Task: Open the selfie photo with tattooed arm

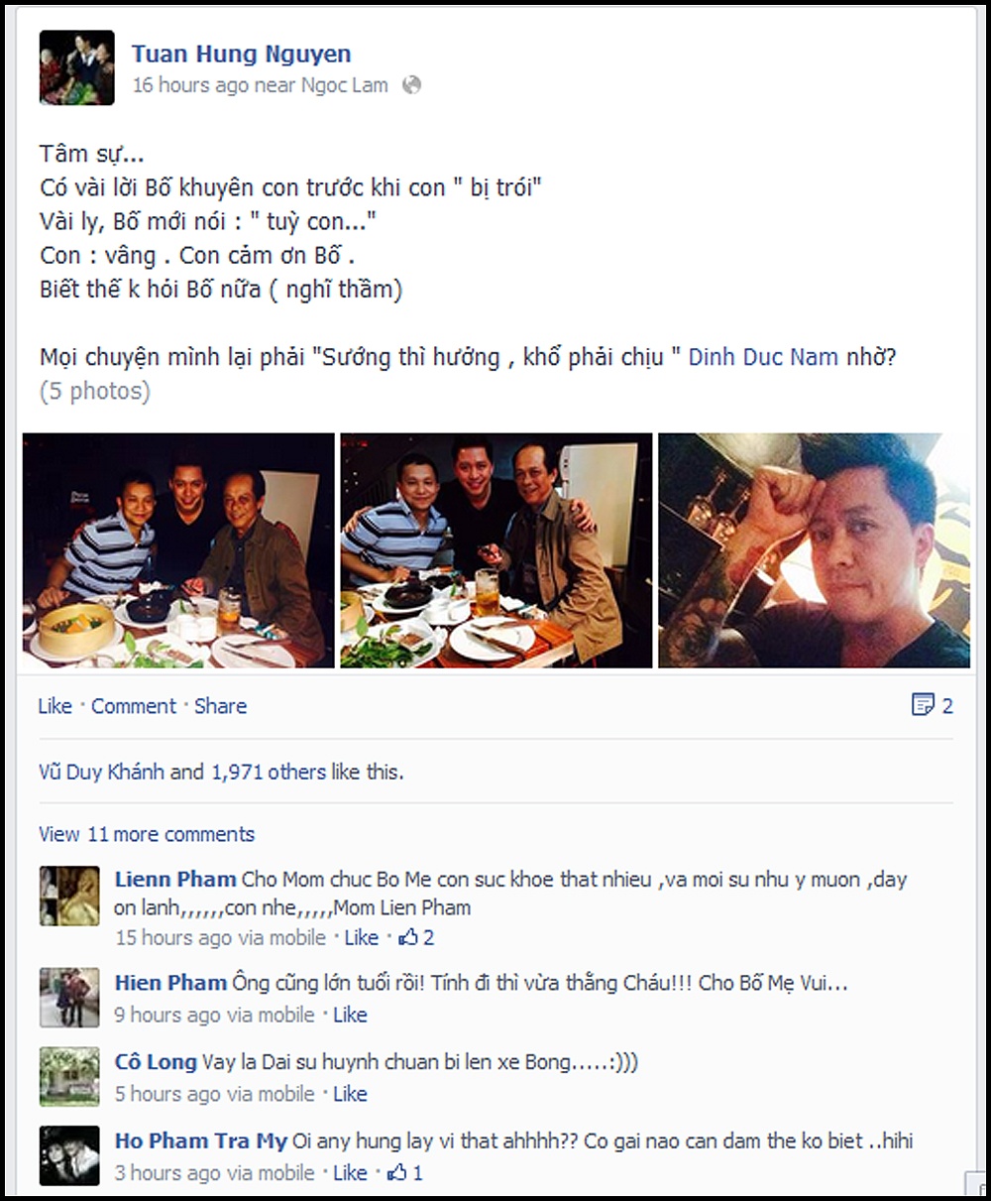Action: [814, 550]
